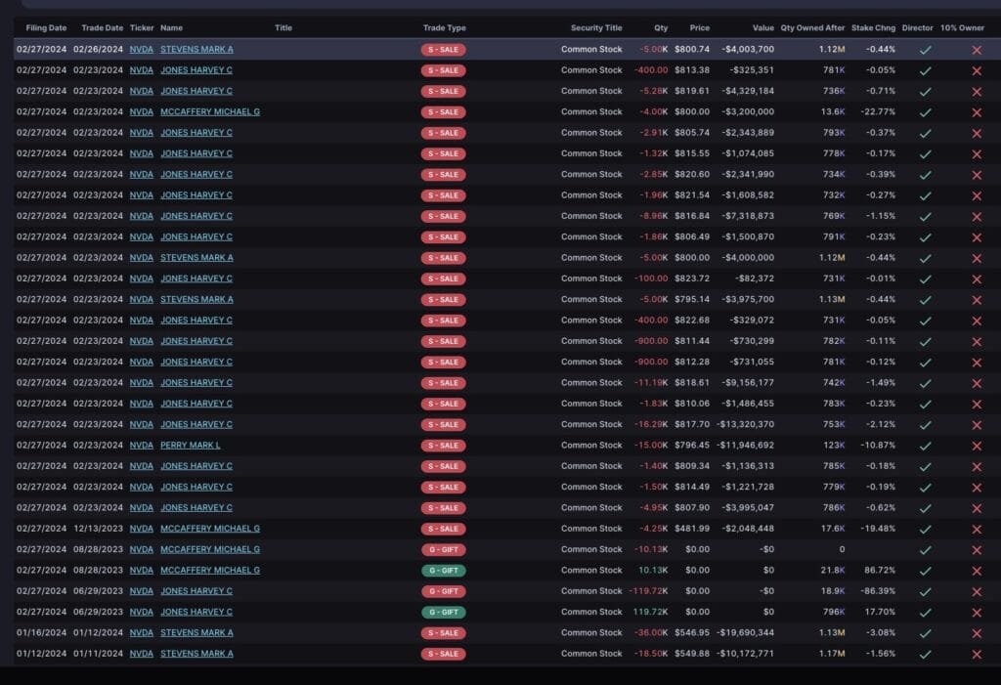This screenshot has width=1001, height=685.
Task: Click the red X in the -86.39% stake row
Action: [x=977, y=592]
